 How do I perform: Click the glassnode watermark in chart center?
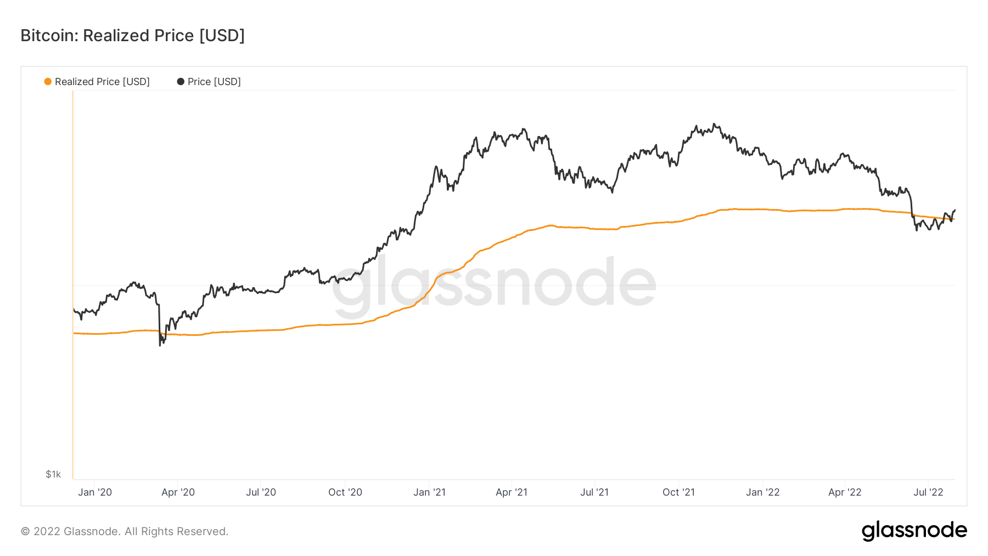coord(493,284)
